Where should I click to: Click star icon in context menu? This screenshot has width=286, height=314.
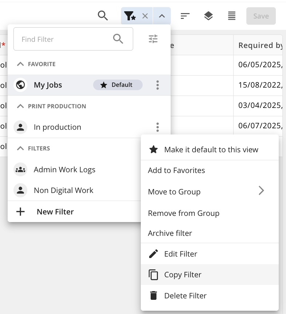point(154,149)
